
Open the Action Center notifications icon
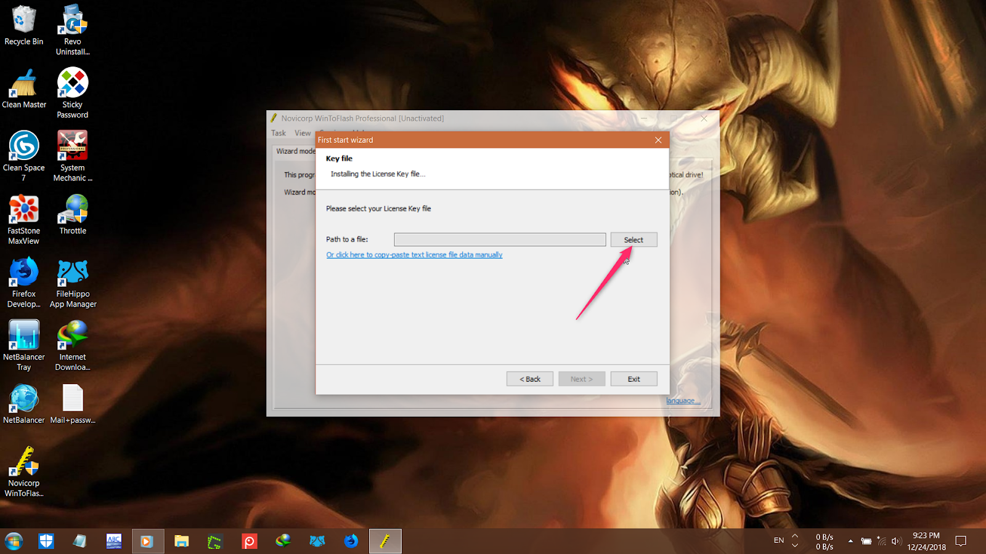pos(961,541)
